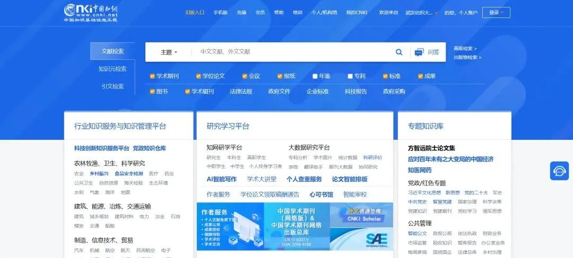
Task: Click the magnifier search icon
Action: tap(398, 52)
